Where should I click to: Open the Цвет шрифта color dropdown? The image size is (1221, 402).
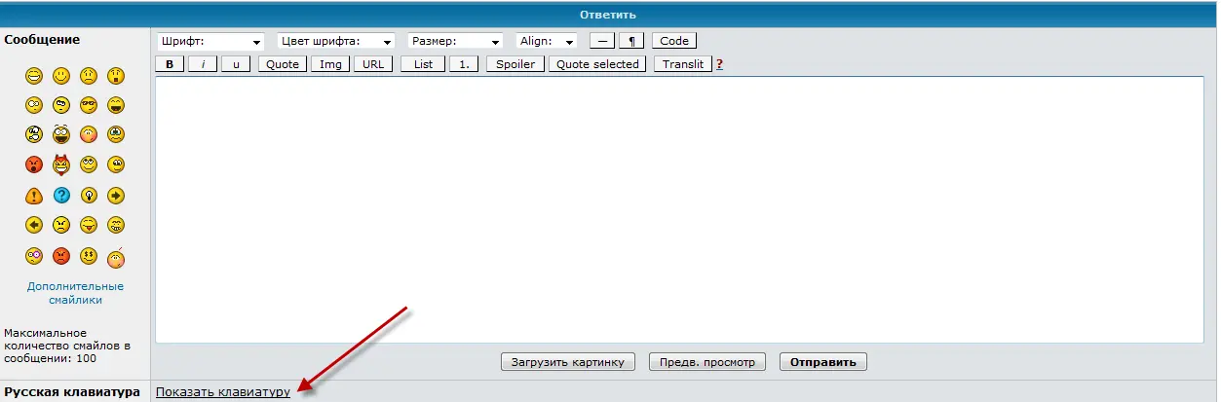[x=335, y=41]
